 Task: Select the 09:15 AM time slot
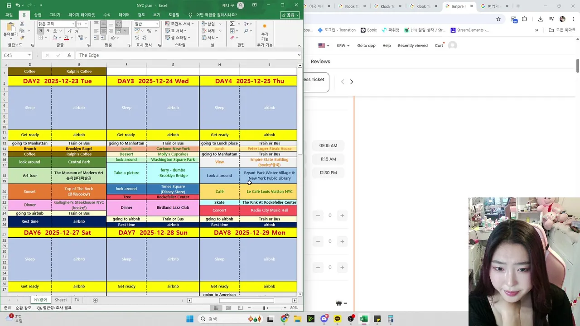[x=328, y=146]
